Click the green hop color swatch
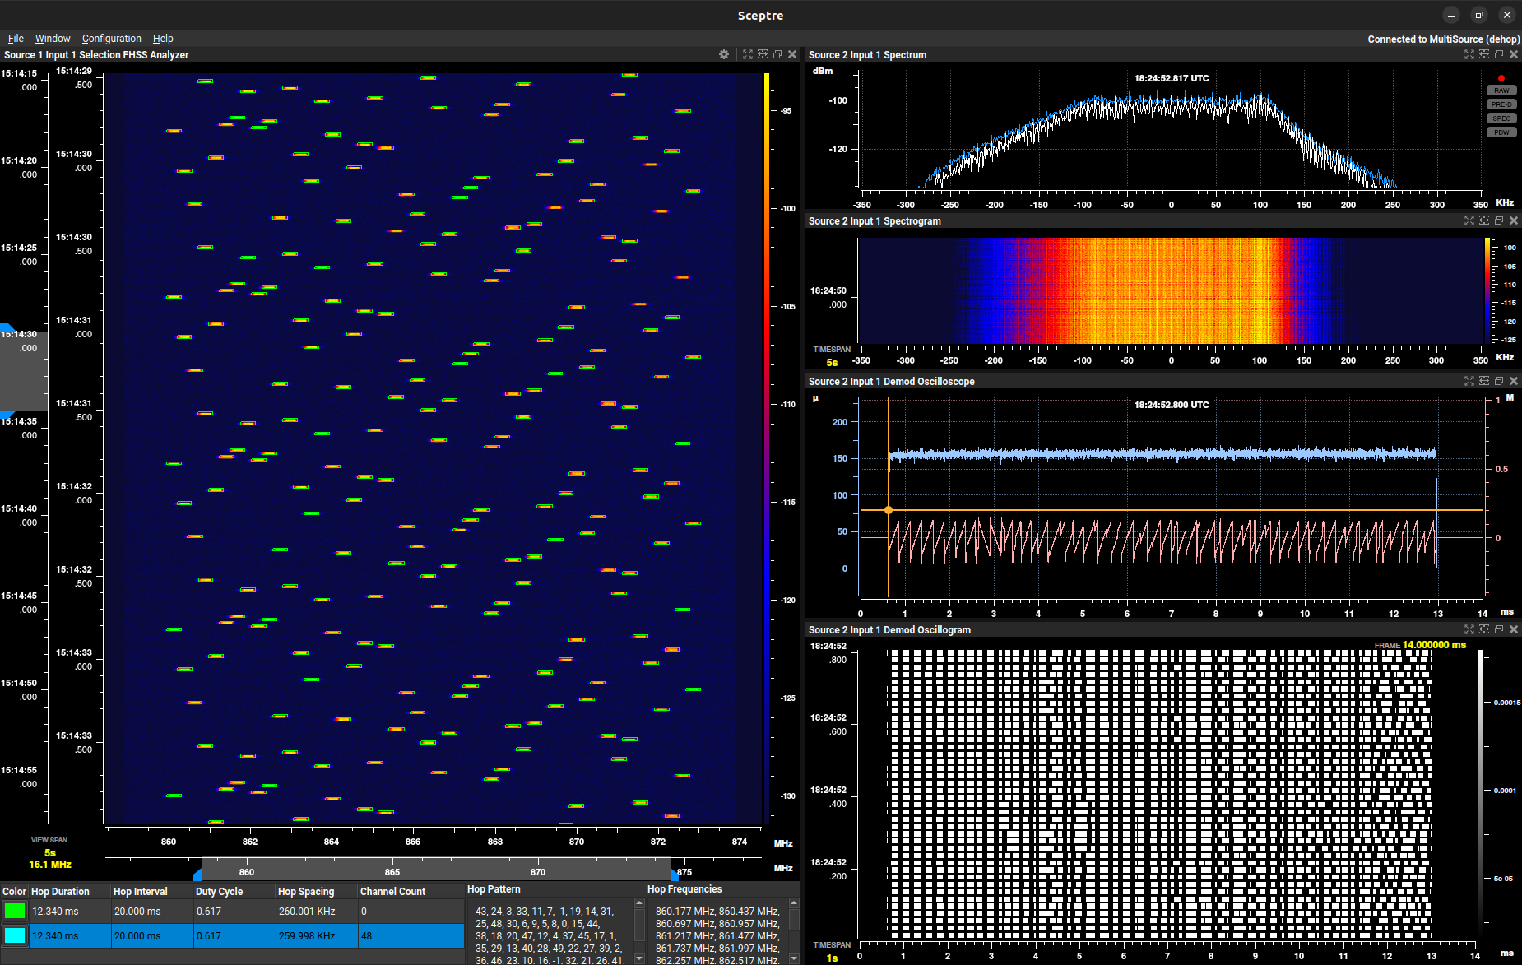This screenshot has width=1522, height=965. 15,911
